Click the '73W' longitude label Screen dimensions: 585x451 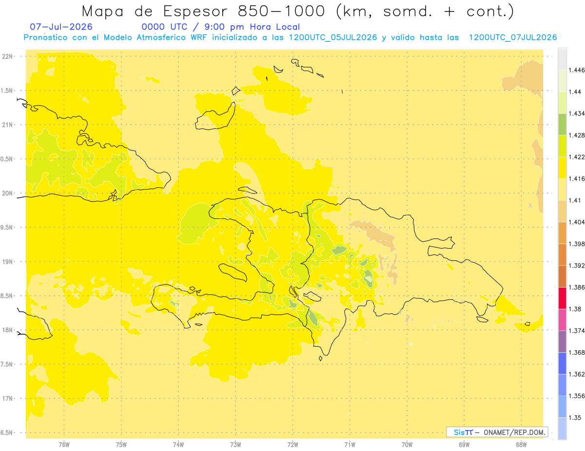235,445
